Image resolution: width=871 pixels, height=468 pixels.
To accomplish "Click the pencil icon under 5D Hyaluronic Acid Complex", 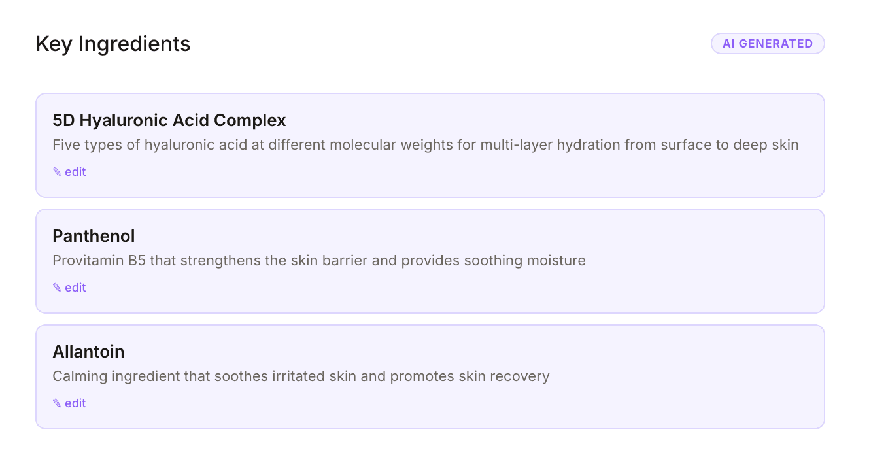I will (57, 172).
